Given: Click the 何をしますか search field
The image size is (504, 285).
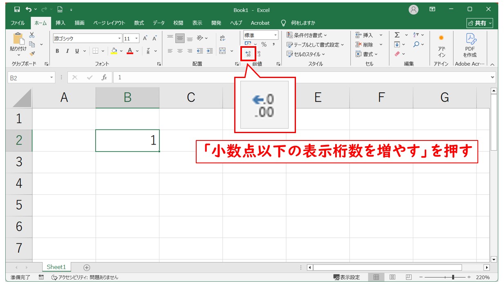Looking at the screenshot, I should coord(303,23).
